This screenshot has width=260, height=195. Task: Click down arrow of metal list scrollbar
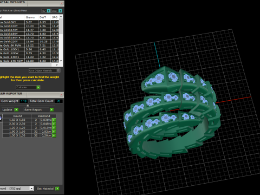(61, 61)
